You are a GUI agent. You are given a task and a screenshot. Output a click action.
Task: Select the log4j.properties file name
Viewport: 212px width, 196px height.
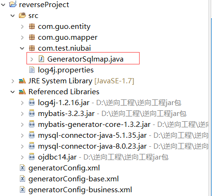(66, 70)
